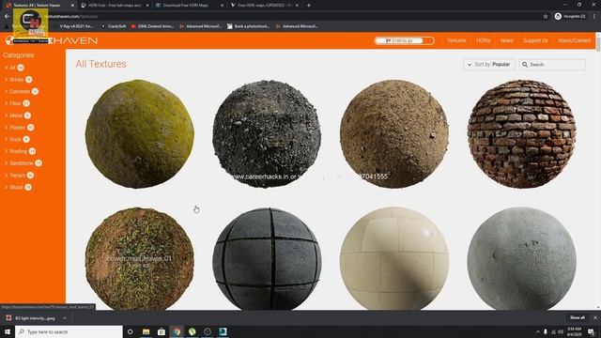Click the page vertical scrollbar

[x=598, y=171]
